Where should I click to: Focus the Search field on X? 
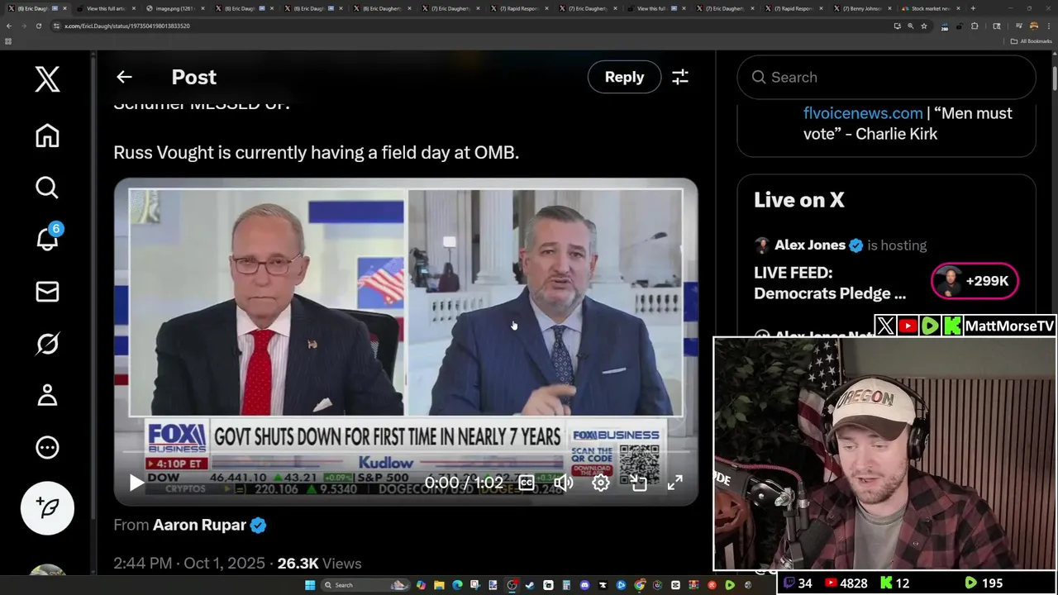(886, 78)
